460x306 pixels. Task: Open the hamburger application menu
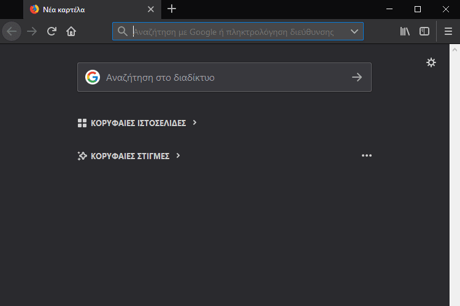pos(448,31)
